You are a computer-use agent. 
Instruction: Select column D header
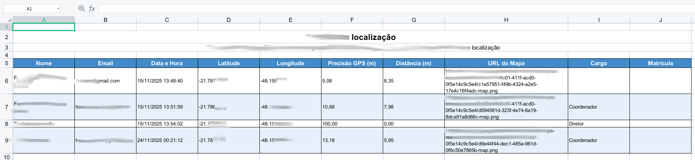click(229, 20)
